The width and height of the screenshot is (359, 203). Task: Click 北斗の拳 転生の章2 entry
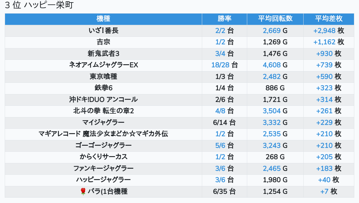[x=103, y=111]
